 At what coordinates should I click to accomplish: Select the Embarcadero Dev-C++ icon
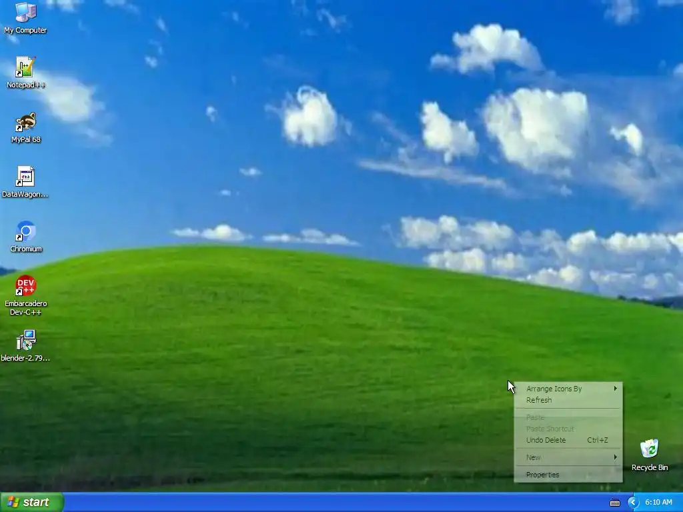click(25, 285)
